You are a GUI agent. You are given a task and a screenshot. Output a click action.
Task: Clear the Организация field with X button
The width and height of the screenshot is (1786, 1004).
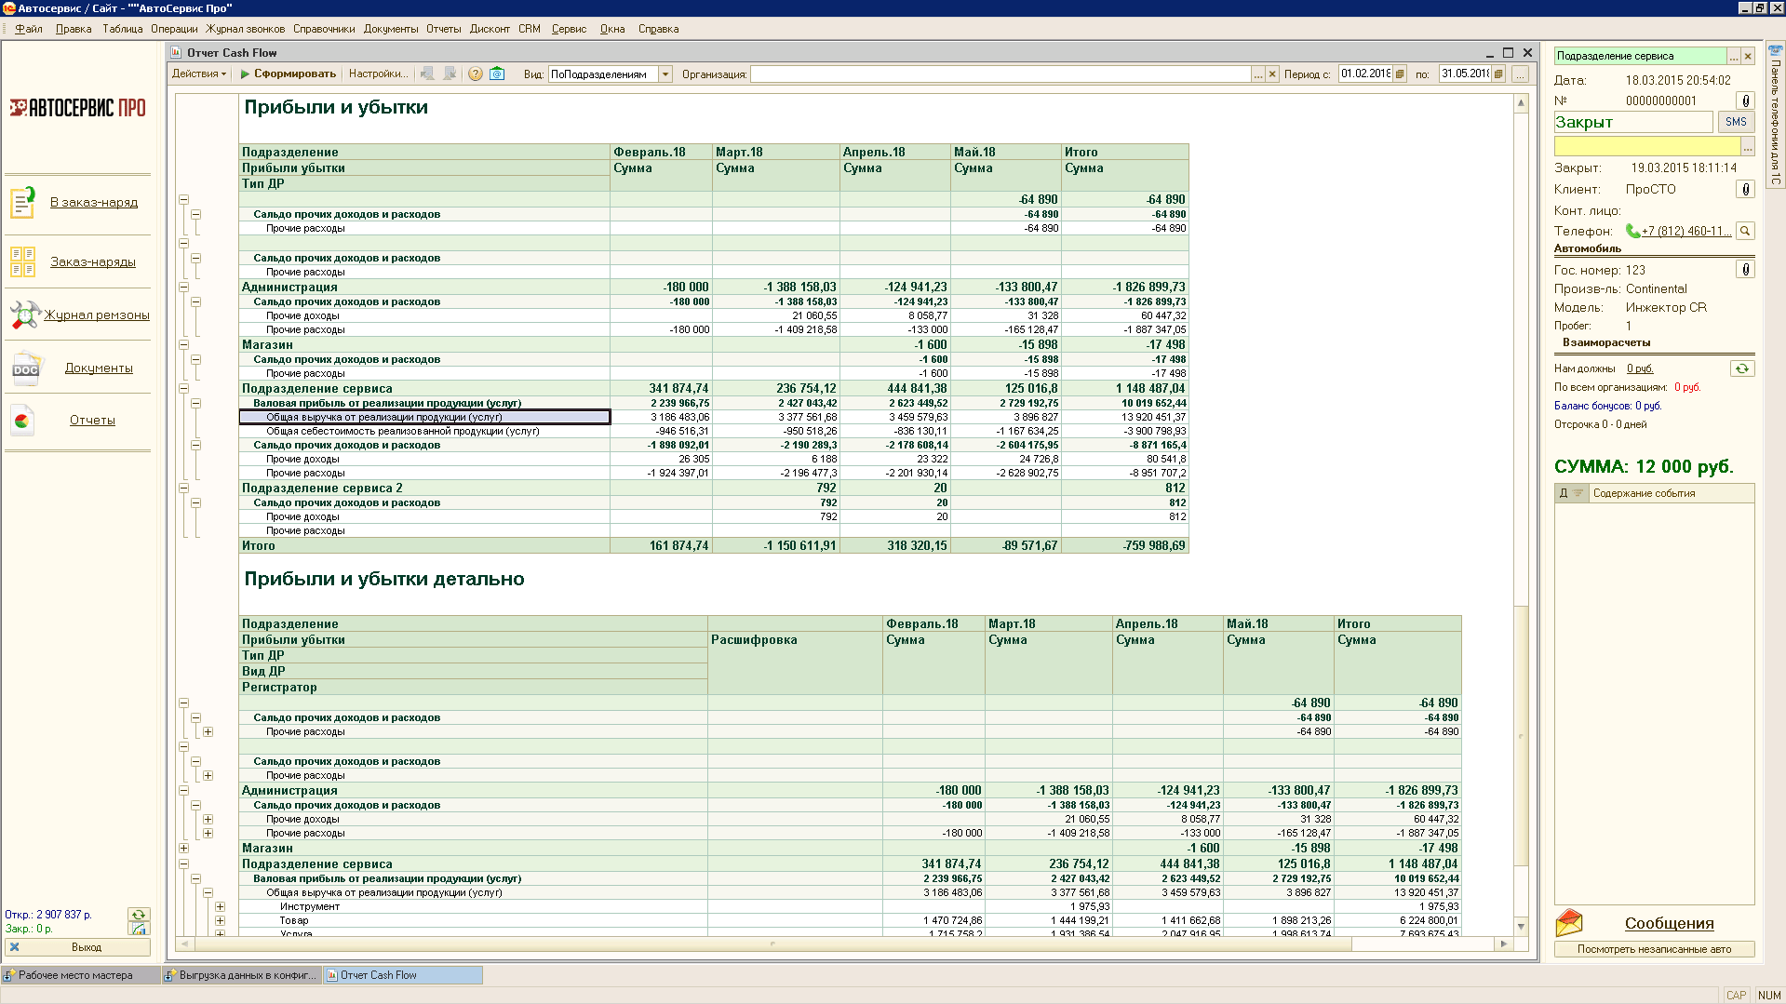click(x=1272, y=74)
